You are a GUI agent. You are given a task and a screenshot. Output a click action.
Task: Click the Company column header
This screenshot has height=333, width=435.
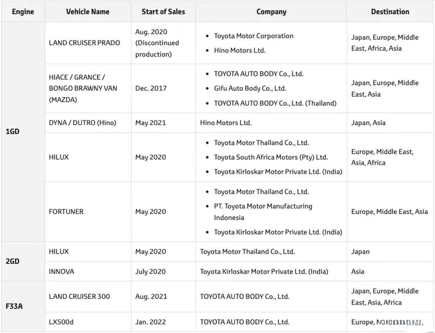point(271,11)
